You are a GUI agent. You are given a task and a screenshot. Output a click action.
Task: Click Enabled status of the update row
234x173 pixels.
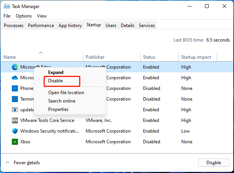[151, 110]
